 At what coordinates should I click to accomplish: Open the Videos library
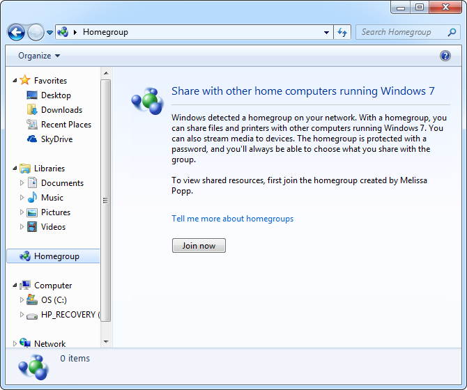[53, 226]
